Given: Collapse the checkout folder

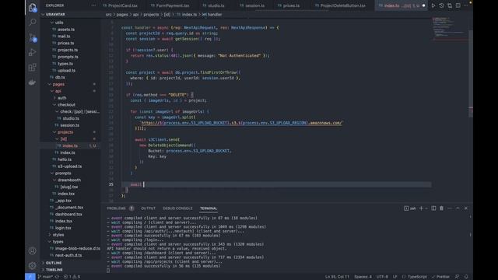Looking at the screenshot, I should pos(66,104).
